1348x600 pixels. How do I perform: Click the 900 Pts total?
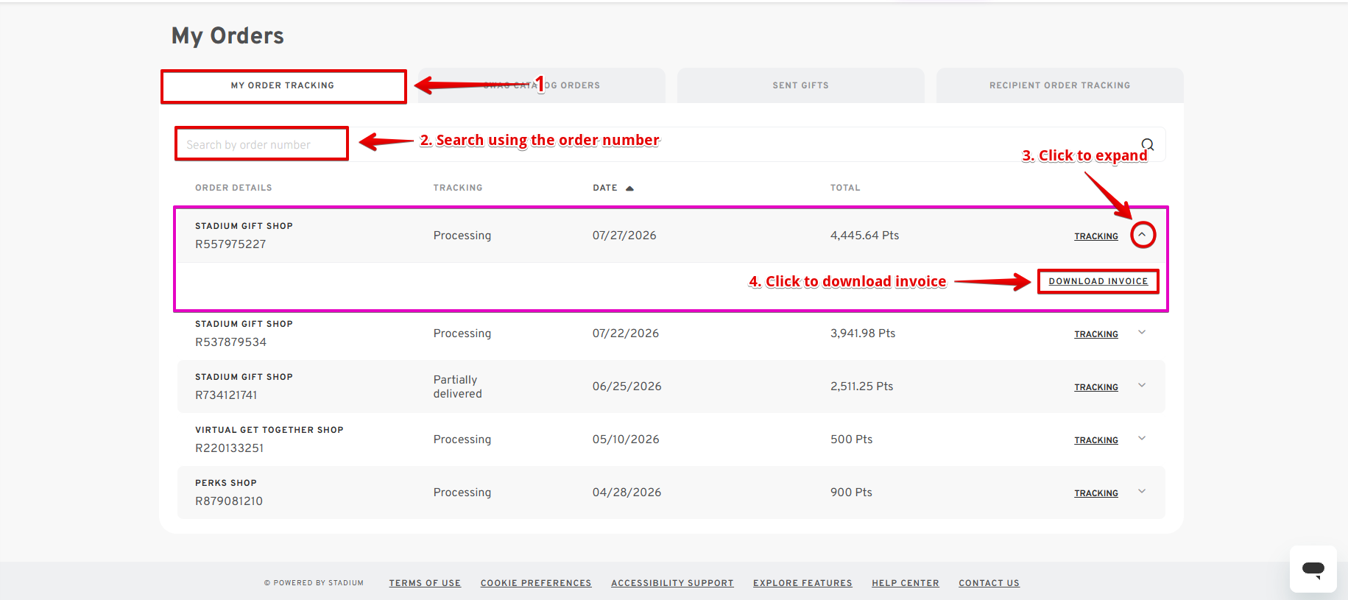pos(851,492)
